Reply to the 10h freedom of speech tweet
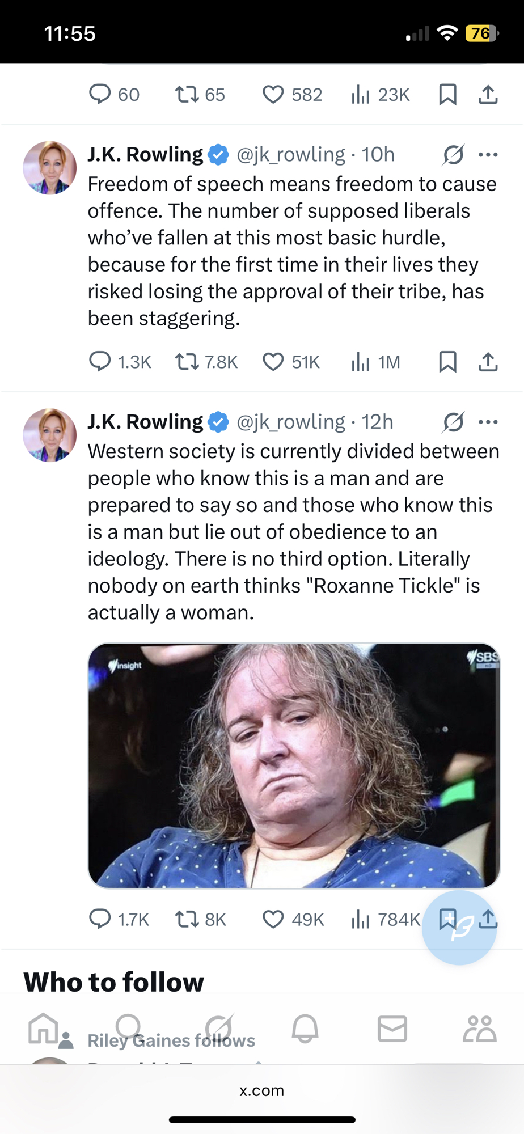This screenshot has height=1134, width=524. [100, 362]
